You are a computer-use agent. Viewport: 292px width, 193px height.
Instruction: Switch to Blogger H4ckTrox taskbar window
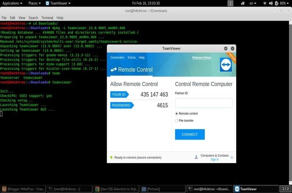(x=23, y=189)
